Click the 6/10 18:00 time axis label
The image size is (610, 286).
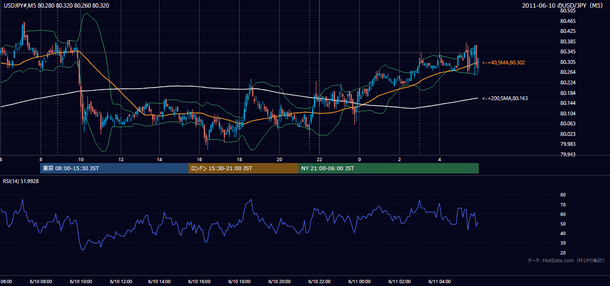point(240,282)
